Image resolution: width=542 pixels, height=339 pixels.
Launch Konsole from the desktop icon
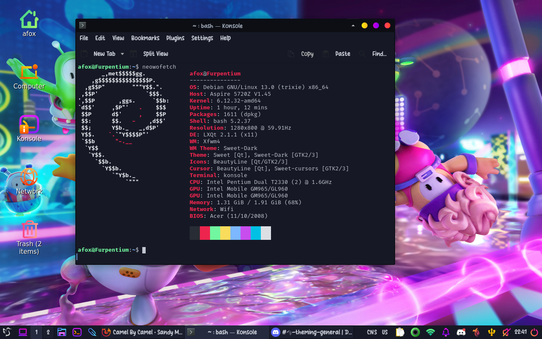pyautogui.click(x=29, y=129)
